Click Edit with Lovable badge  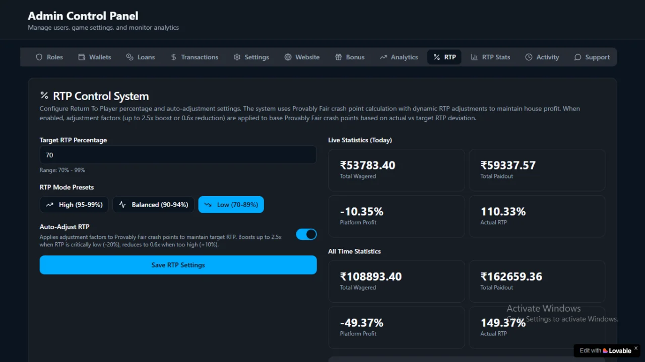pos(605,350)
